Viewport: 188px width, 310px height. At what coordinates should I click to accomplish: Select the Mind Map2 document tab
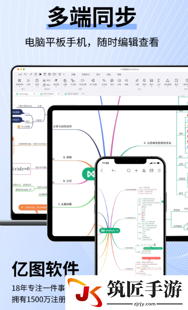click(x=48, y=94)
